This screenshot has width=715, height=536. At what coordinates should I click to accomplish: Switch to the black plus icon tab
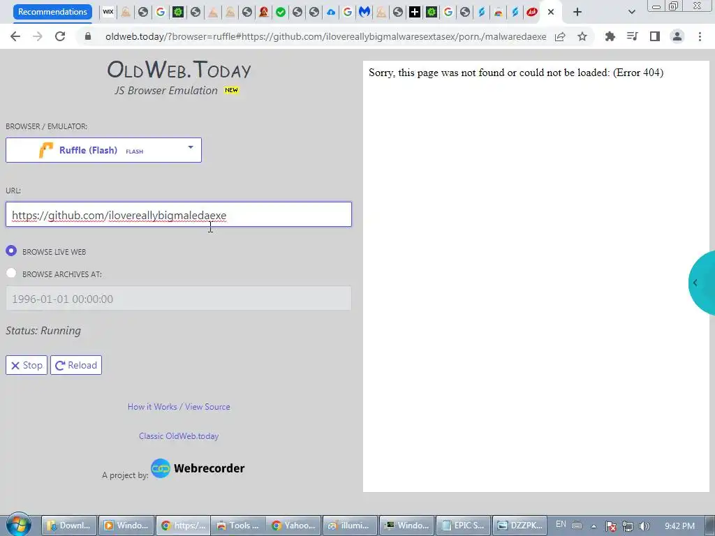coord(415,12)
